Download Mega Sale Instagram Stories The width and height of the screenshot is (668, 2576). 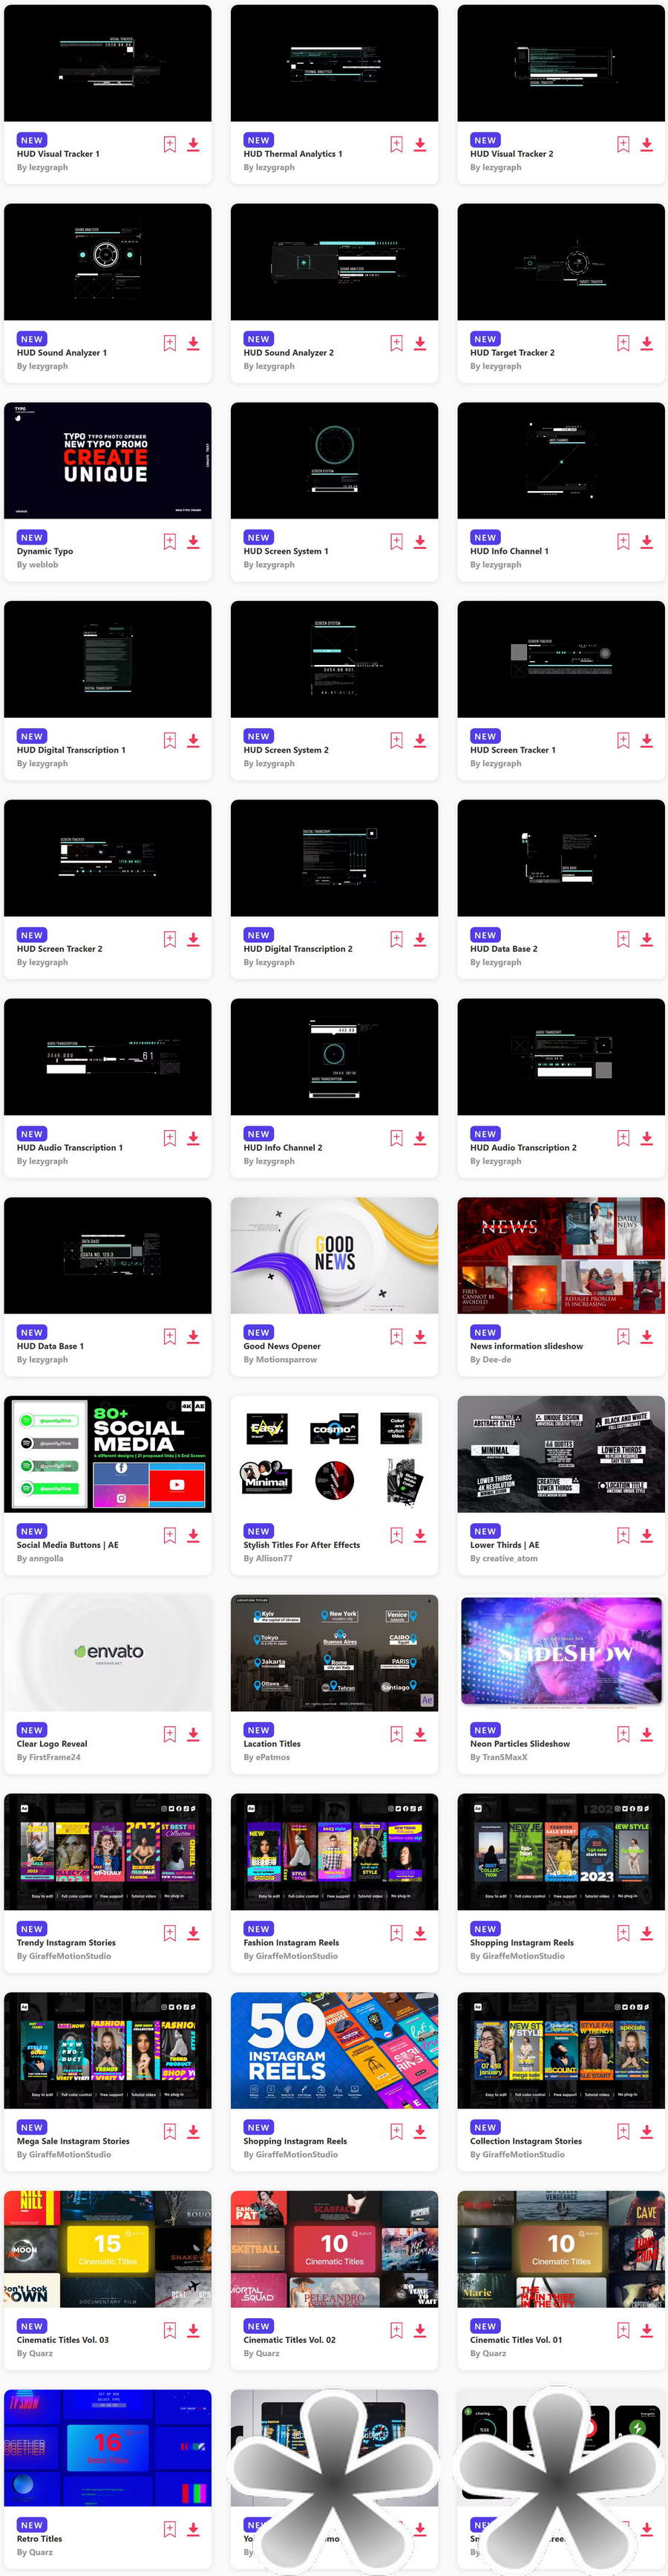click(x=194, y=2132)
